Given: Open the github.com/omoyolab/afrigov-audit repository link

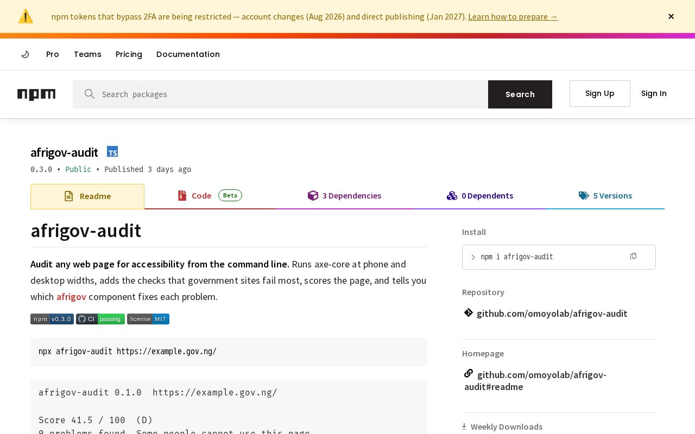Looking at the screenshot, I should [x=552, y=314].
